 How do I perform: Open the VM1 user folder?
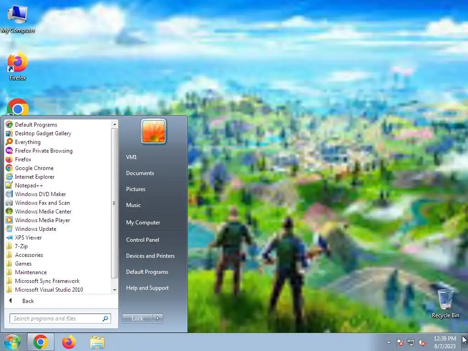[131, 157]
